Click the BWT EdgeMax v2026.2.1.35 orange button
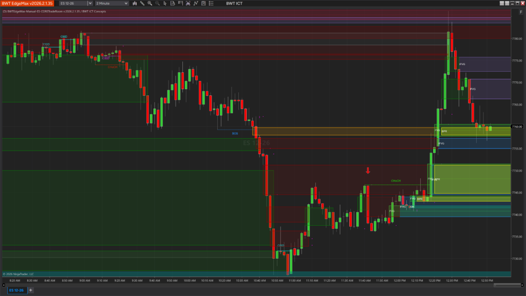This screenshot has width=526, height=296. (x=27, y=4)
